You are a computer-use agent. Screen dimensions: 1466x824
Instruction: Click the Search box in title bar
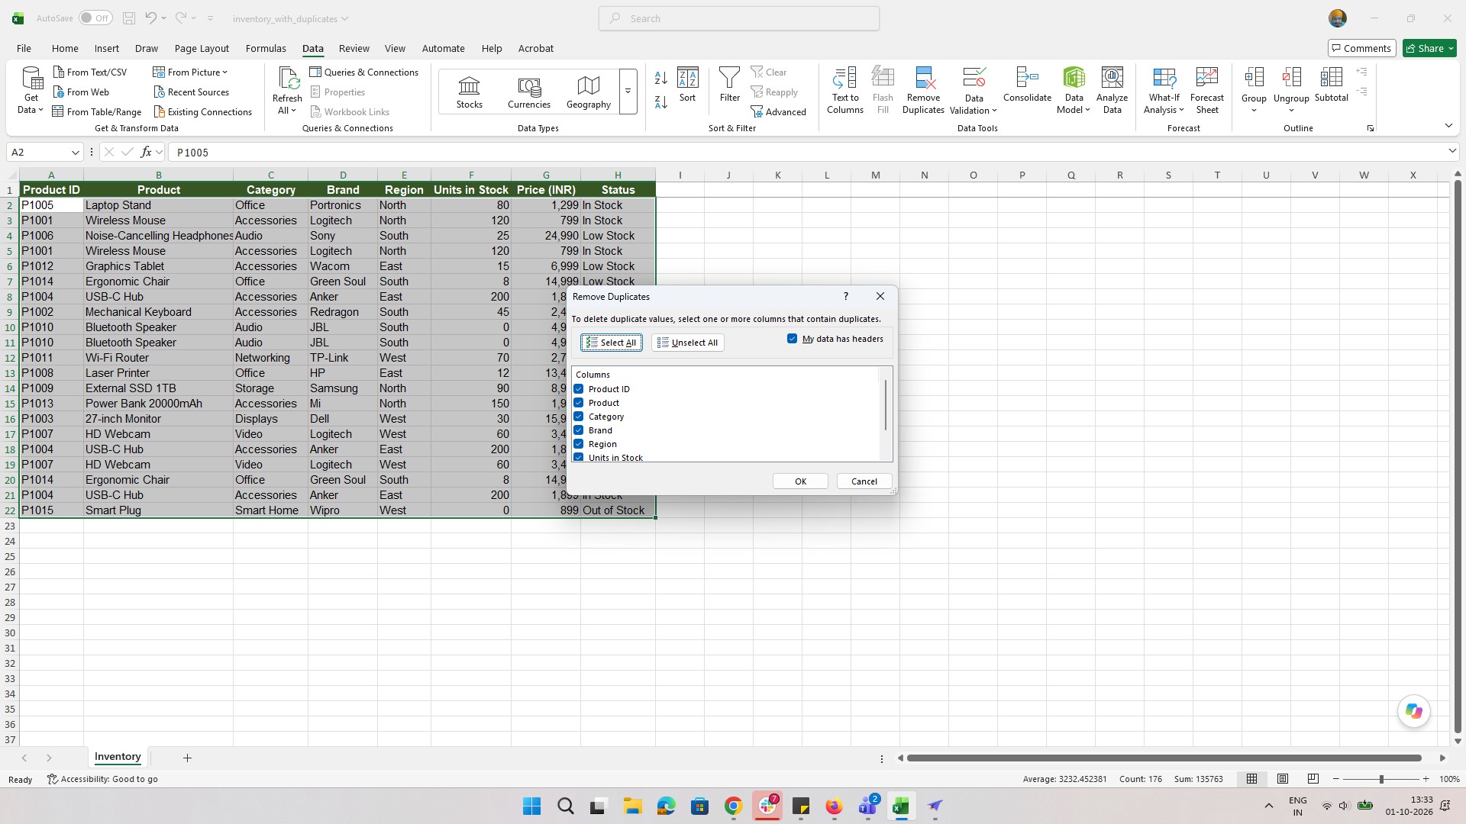coord(739,18)
